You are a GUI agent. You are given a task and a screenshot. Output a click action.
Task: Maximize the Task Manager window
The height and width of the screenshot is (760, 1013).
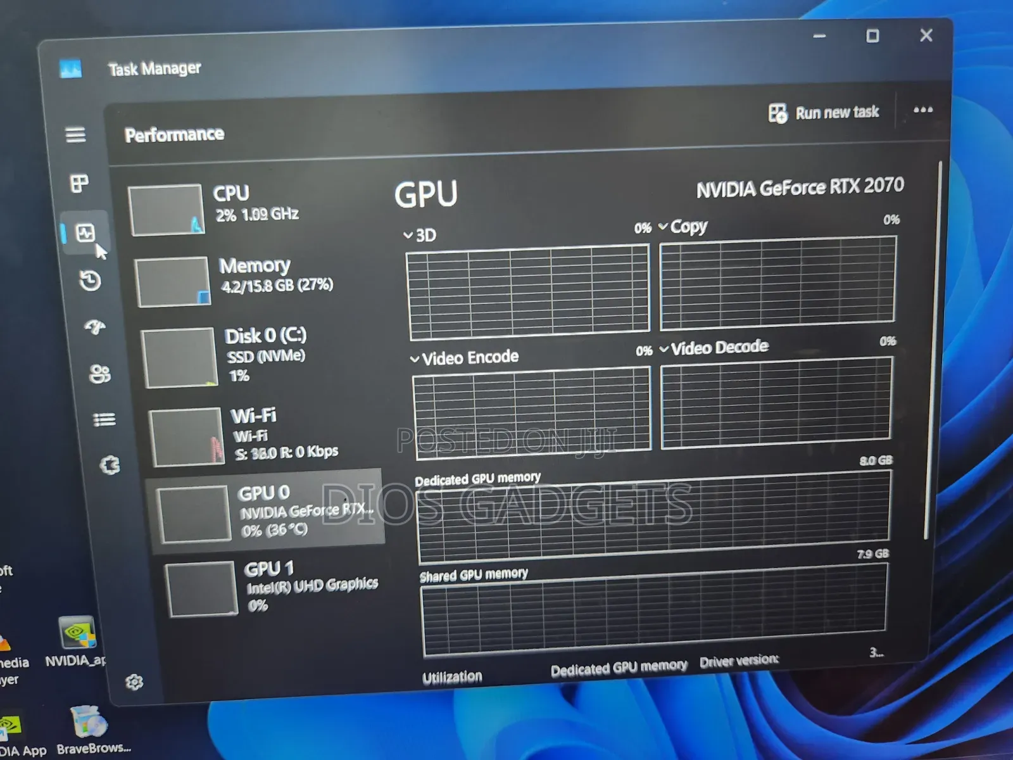pos(872,36)
